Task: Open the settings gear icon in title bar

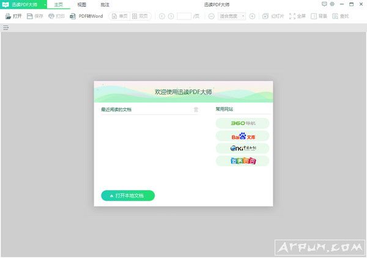Action: point(332,4)
